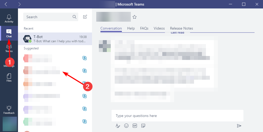Maximize the Microsoft Teams window
263x132 pixels.
(x=244, y=4)
